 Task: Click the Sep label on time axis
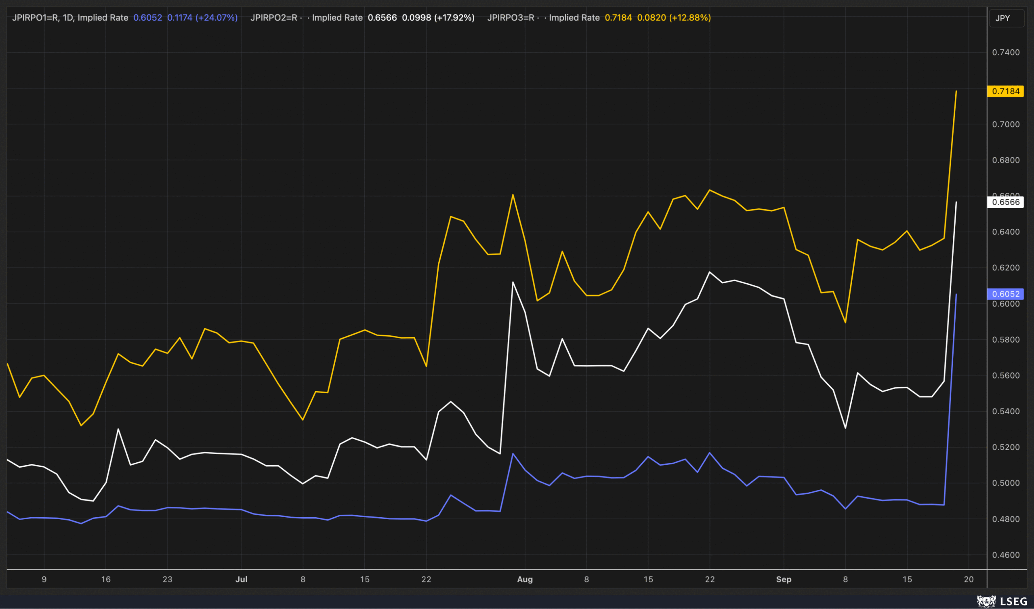pyautogui.click(x=784, y=579)
